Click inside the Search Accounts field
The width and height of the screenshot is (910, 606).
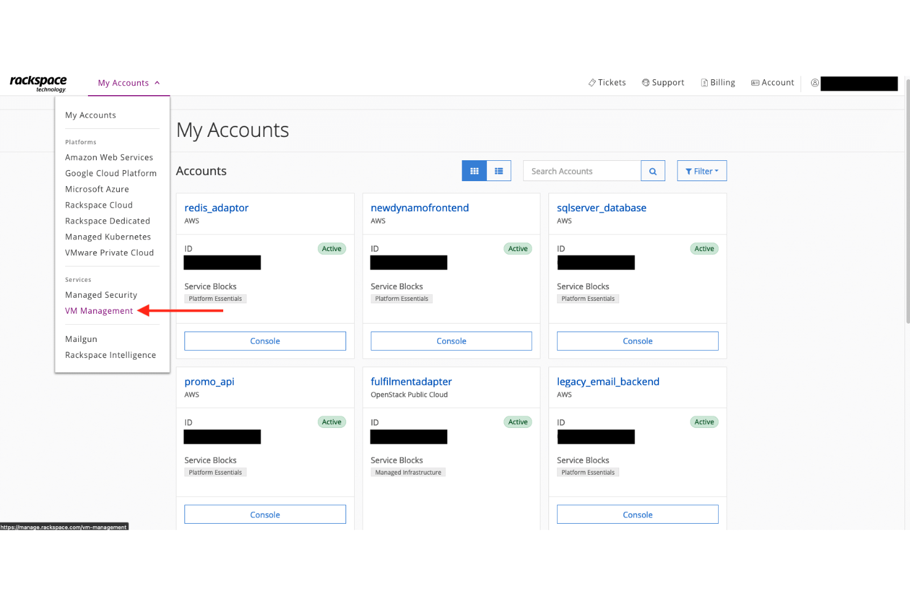pyautogui.click(x=581, y=171)
